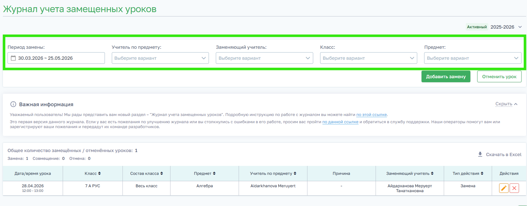The image size is (527, 206).
Task: Click the pencil edit icon for Алгебра row
Action: [504, 188]
